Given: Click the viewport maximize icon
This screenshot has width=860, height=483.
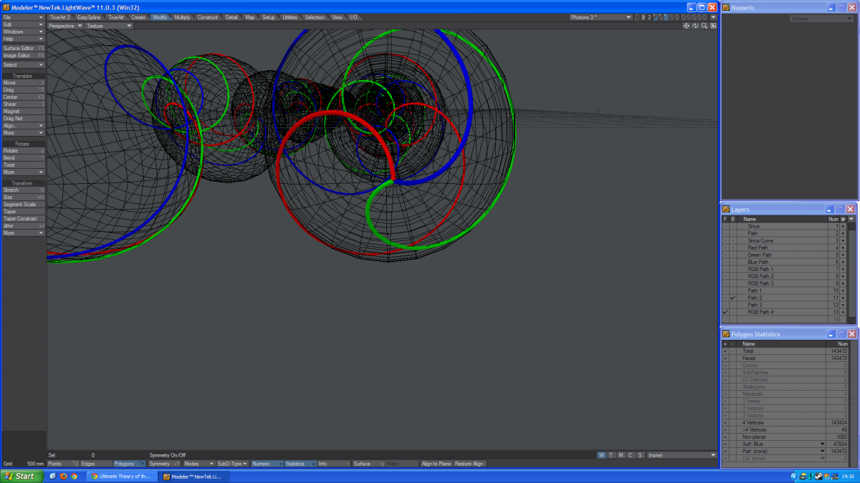Looking at the screenshot, I should coord(713,26).
